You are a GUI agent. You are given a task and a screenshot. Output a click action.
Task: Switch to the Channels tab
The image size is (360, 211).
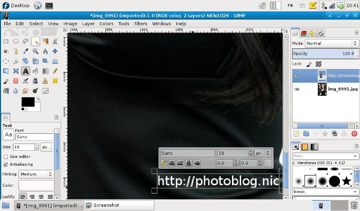click(303, 33)
